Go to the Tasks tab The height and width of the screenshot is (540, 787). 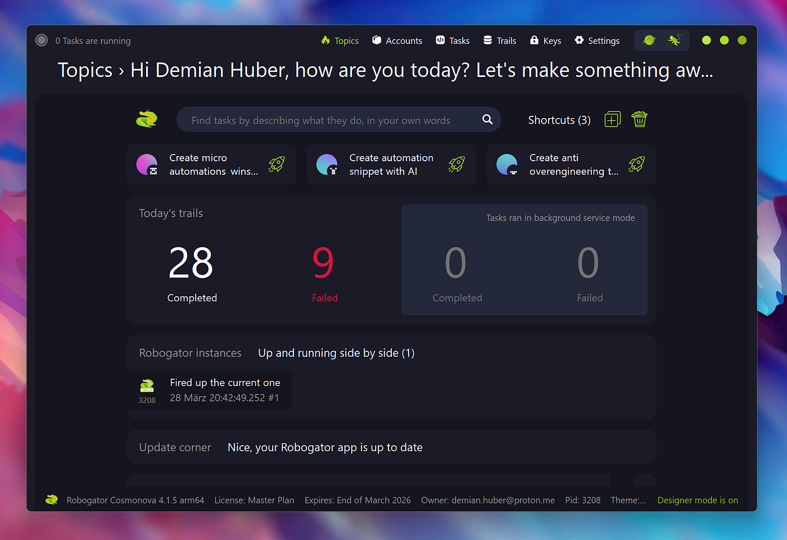(453, 40)
